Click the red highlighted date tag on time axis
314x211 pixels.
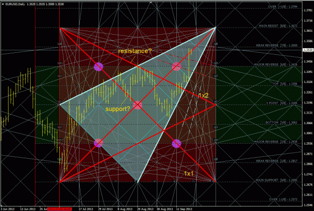(59, 209)
